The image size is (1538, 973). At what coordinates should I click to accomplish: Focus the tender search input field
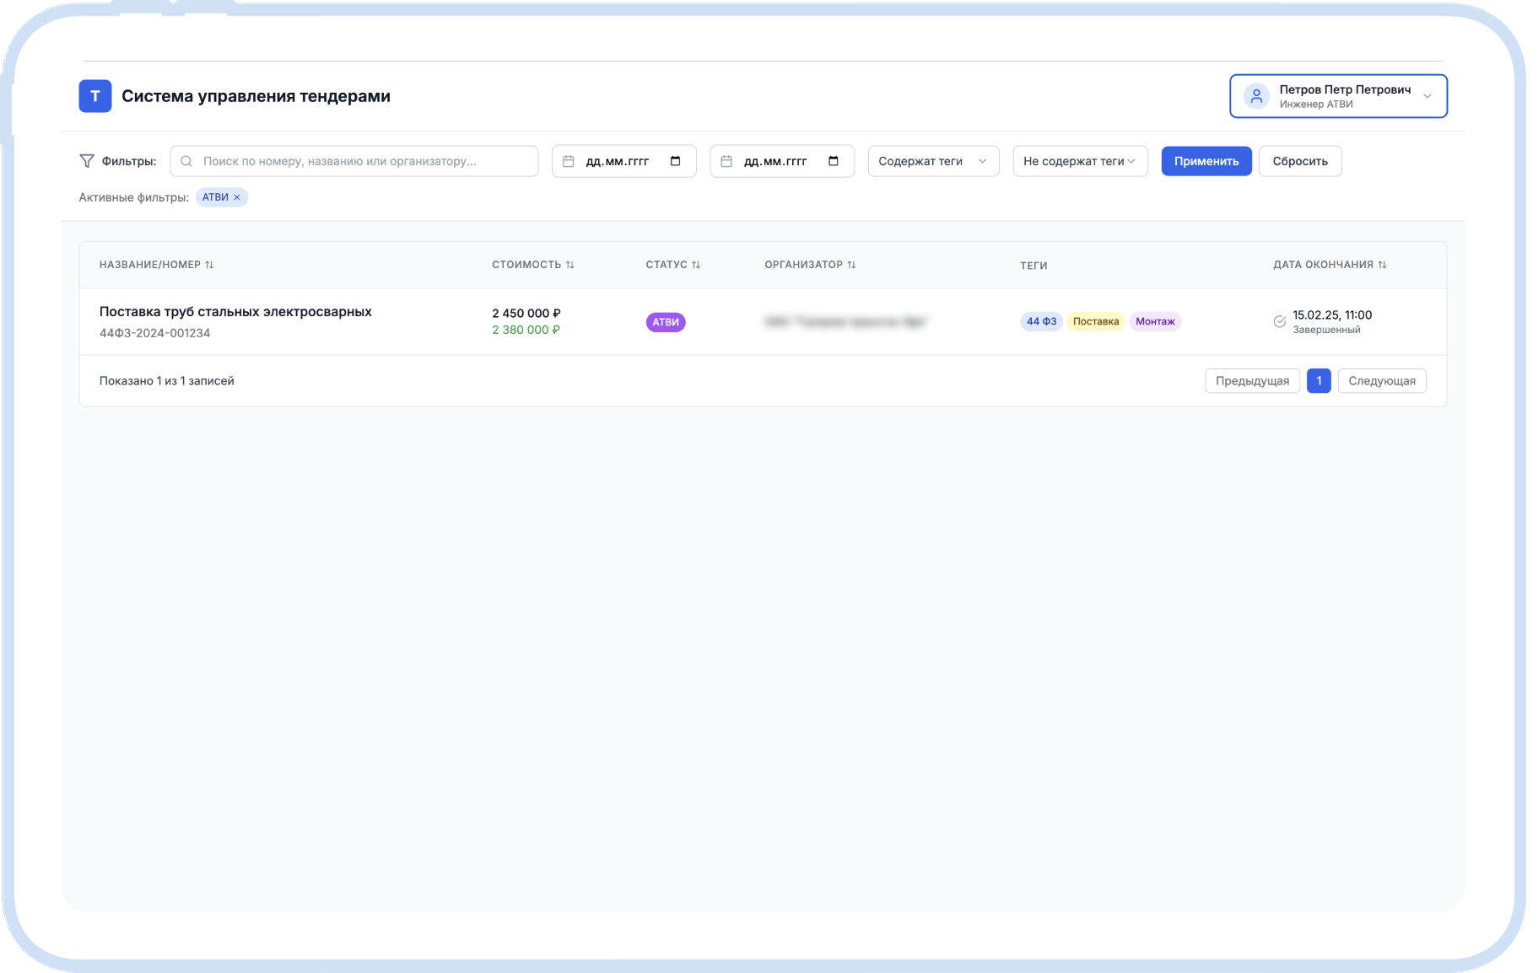click(x=363, y=161)
